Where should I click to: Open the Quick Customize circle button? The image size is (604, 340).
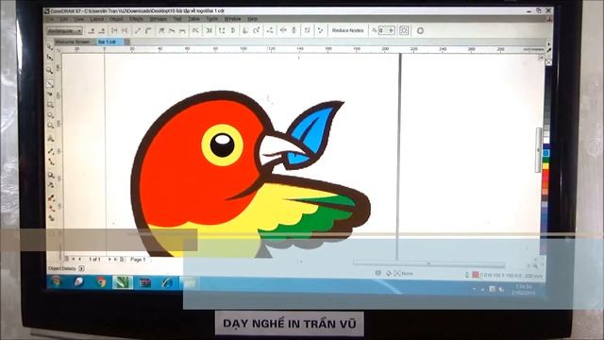coord(420,30)
